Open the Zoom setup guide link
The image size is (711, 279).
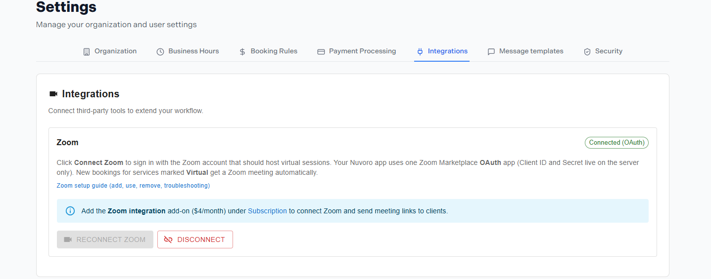click(x=133, y=186)
